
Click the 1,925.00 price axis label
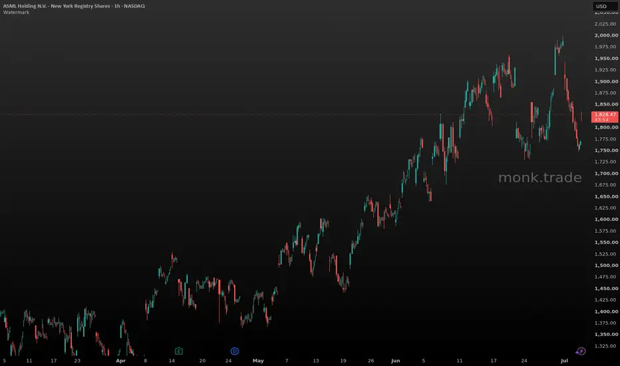tap(605, 70)
